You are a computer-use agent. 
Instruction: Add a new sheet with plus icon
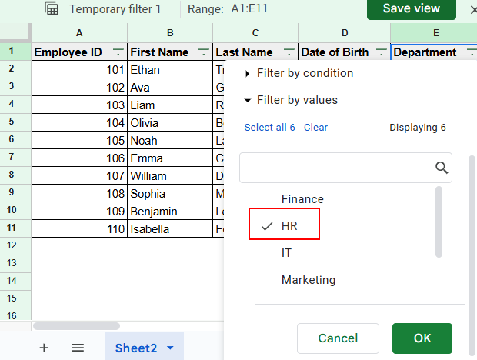pos(44,348)
